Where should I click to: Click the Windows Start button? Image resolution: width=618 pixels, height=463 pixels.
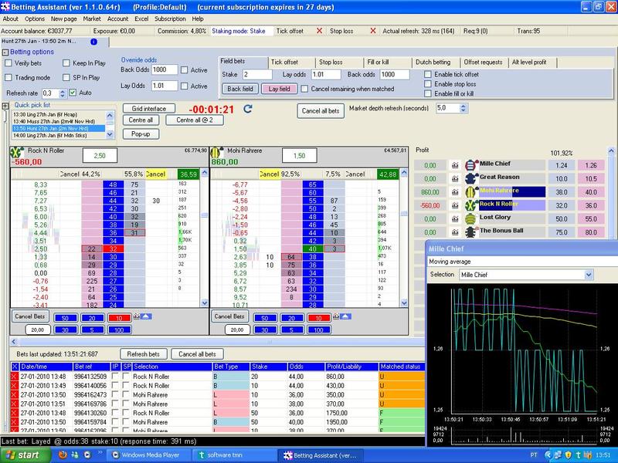[25, 455]
